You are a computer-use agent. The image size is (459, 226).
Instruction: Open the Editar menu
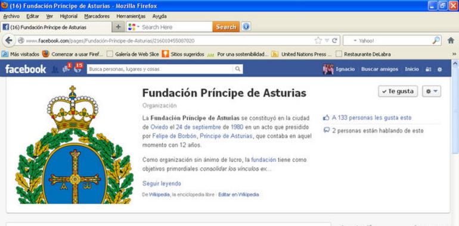pos(33,16)
